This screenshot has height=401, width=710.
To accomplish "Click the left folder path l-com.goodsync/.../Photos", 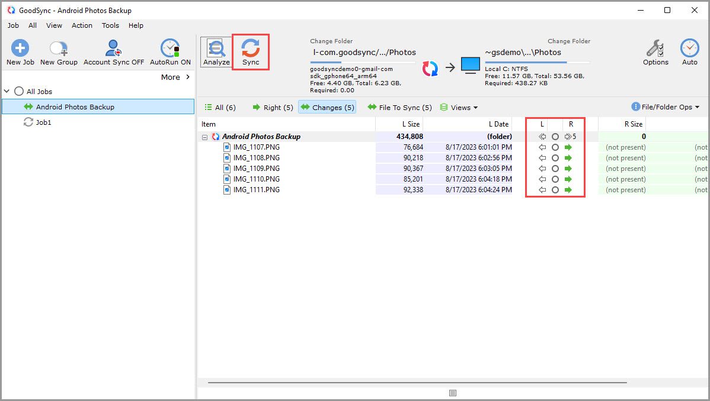I will point(364,53).
